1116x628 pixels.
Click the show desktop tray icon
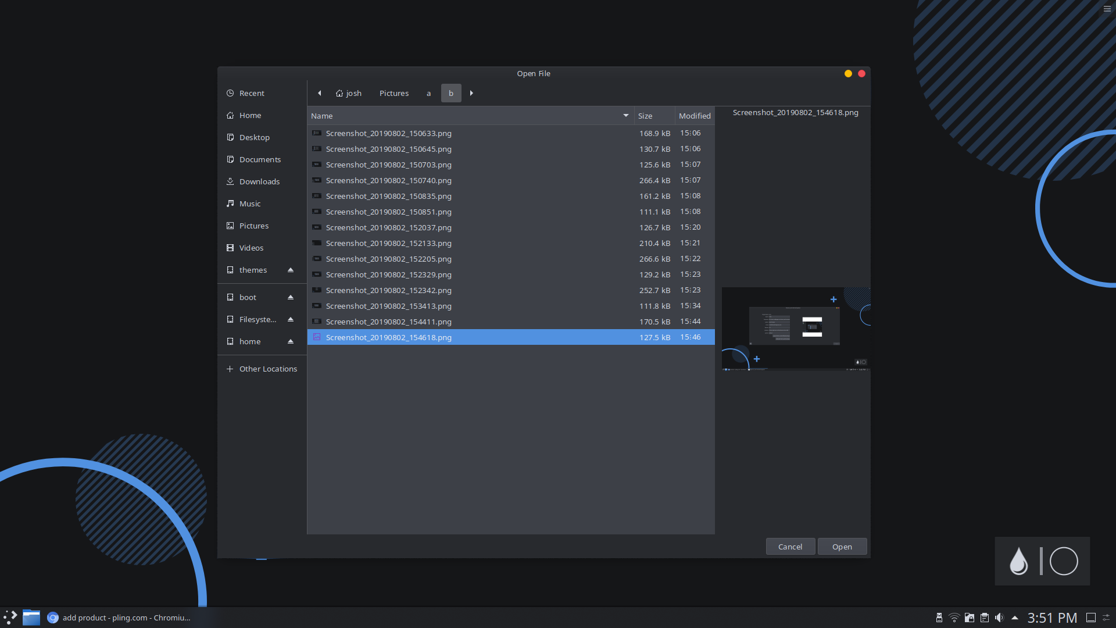tap(1091, 618)
